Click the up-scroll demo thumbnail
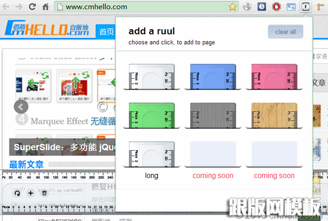The height and width of the screenshot is (221, 328). 75,86
